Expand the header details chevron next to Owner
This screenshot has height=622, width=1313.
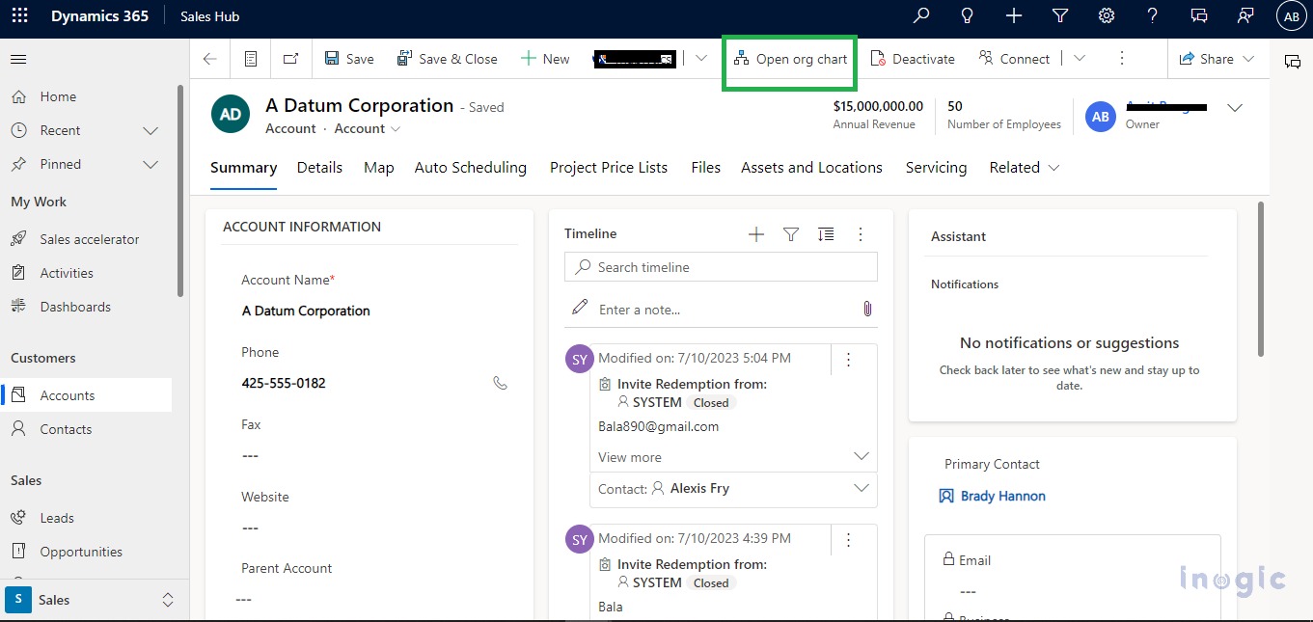[1235, 108]
